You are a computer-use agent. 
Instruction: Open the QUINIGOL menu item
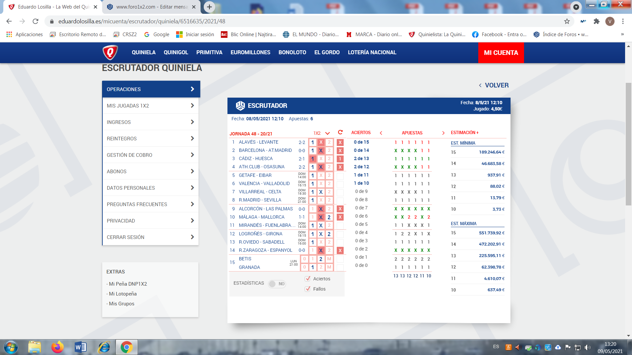tap(176, 53)
